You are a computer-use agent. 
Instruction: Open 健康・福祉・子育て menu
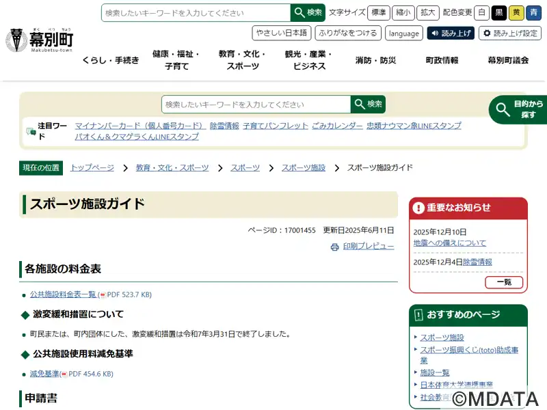point(176,60)
